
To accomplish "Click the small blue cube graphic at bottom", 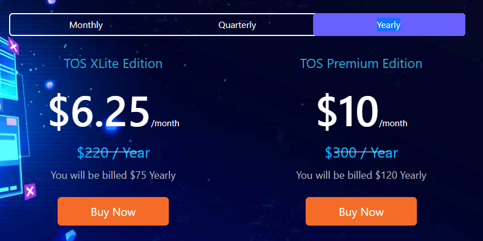I will click(x=71, y=235).
